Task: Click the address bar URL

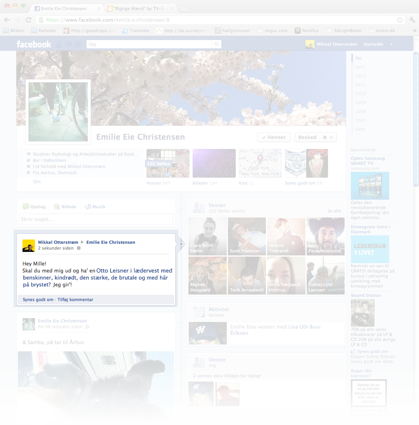Action: 108,20
